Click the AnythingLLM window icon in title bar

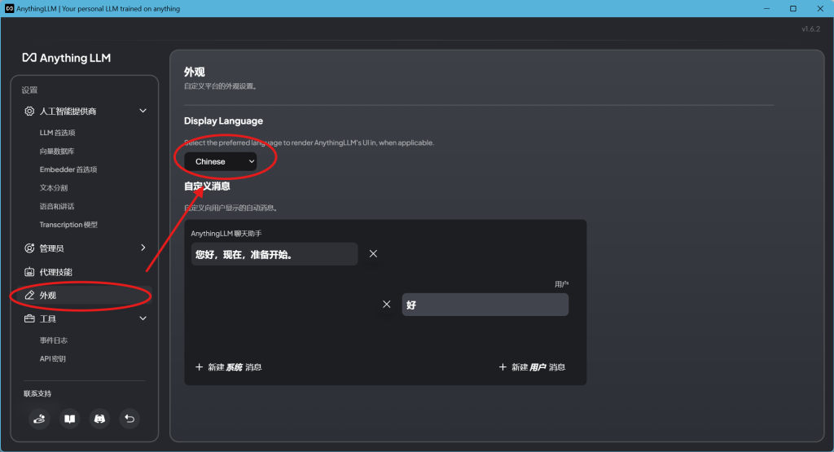pos(9,8)
